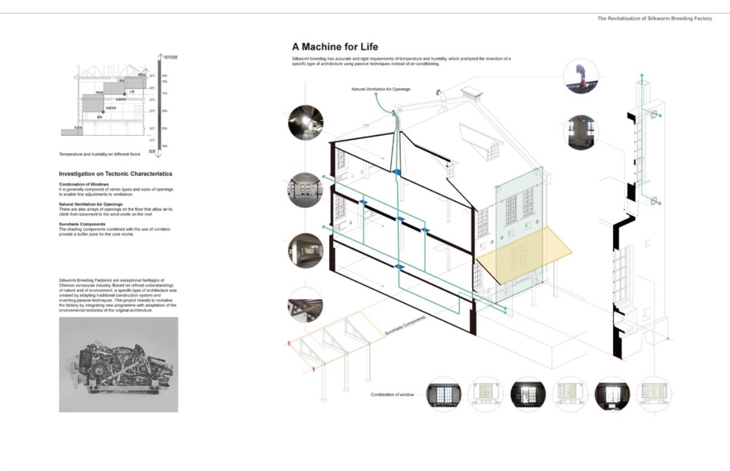The width and height of the screenshot is (730, 471).
Task: Select the first photo beside Combination of window
Action: (444, 394)
